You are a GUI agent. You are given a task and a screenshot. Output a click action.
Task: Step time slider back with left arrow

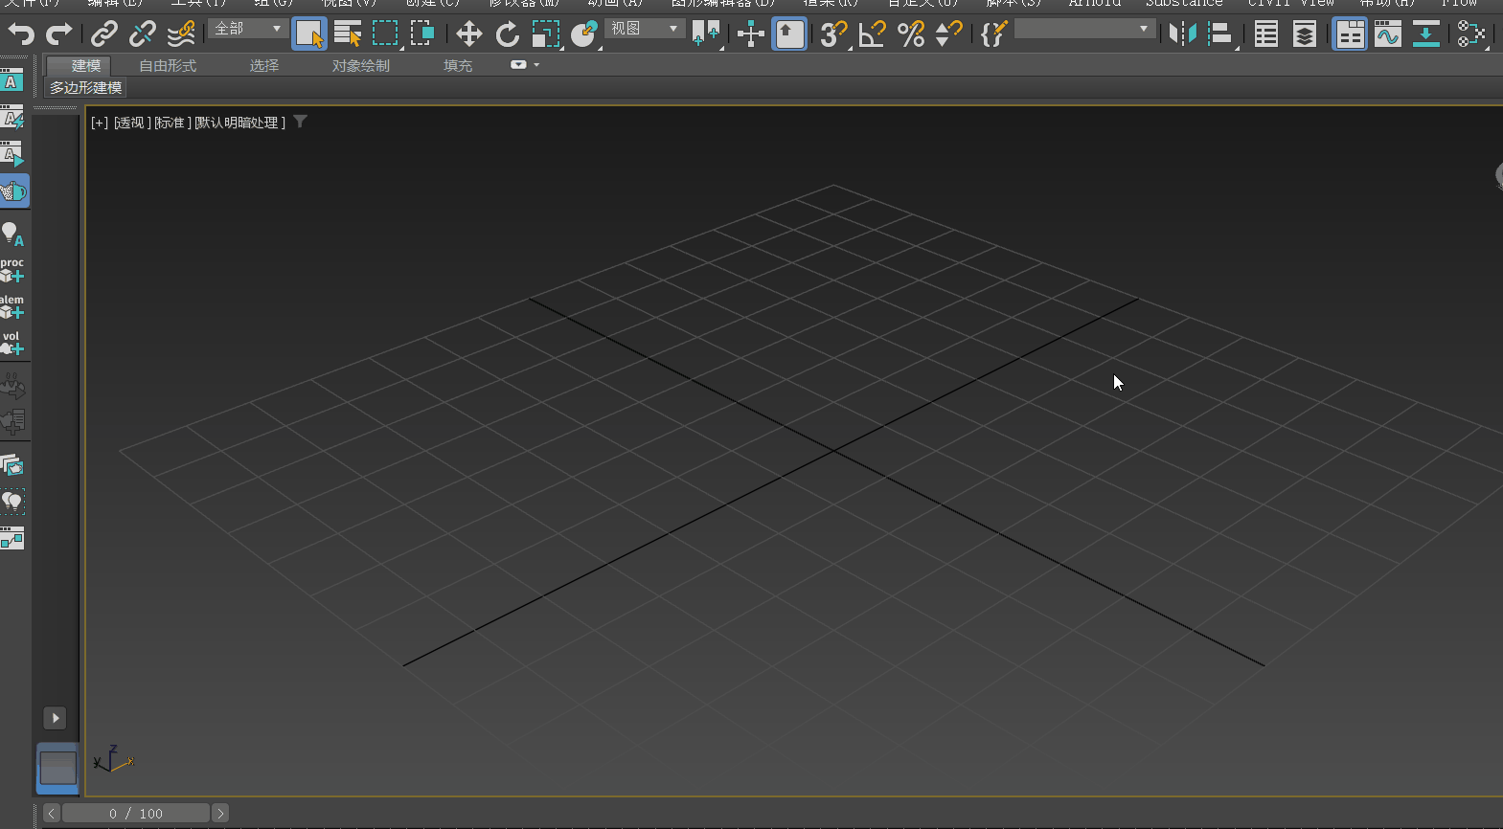pos(52,813)
